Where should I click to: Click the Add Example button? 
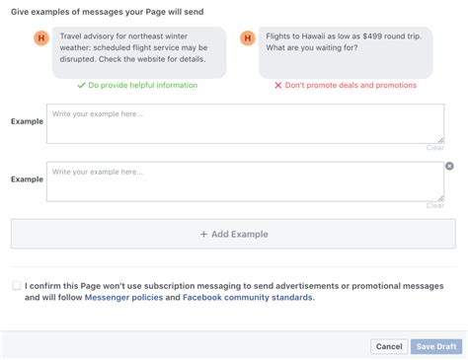click(233, 234)
